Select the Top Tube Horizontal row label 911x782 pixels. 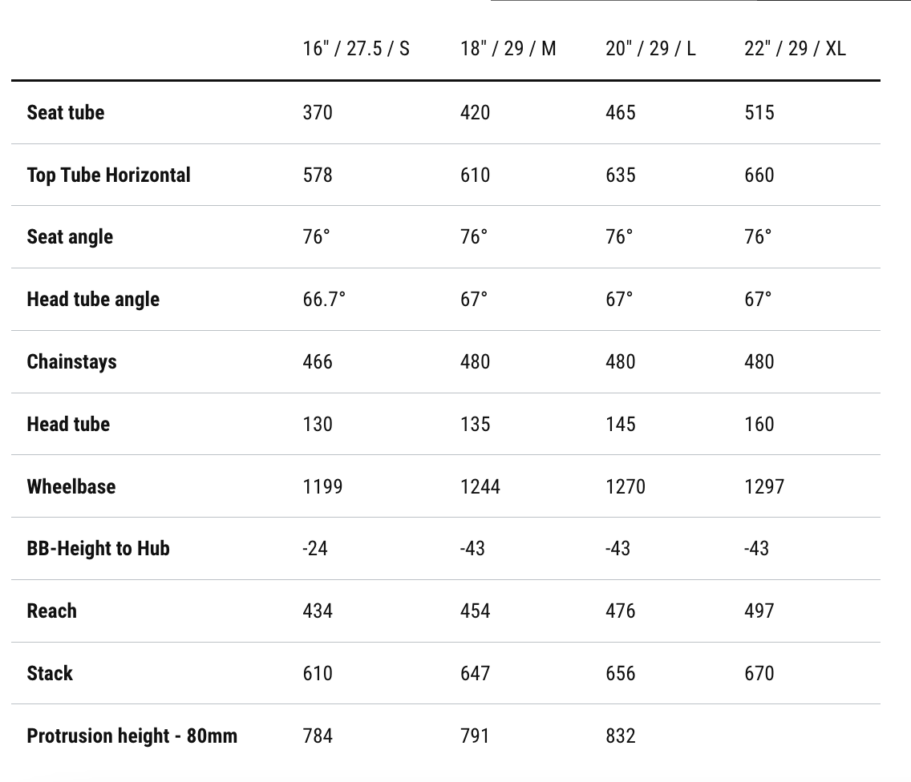coord(109,175)
